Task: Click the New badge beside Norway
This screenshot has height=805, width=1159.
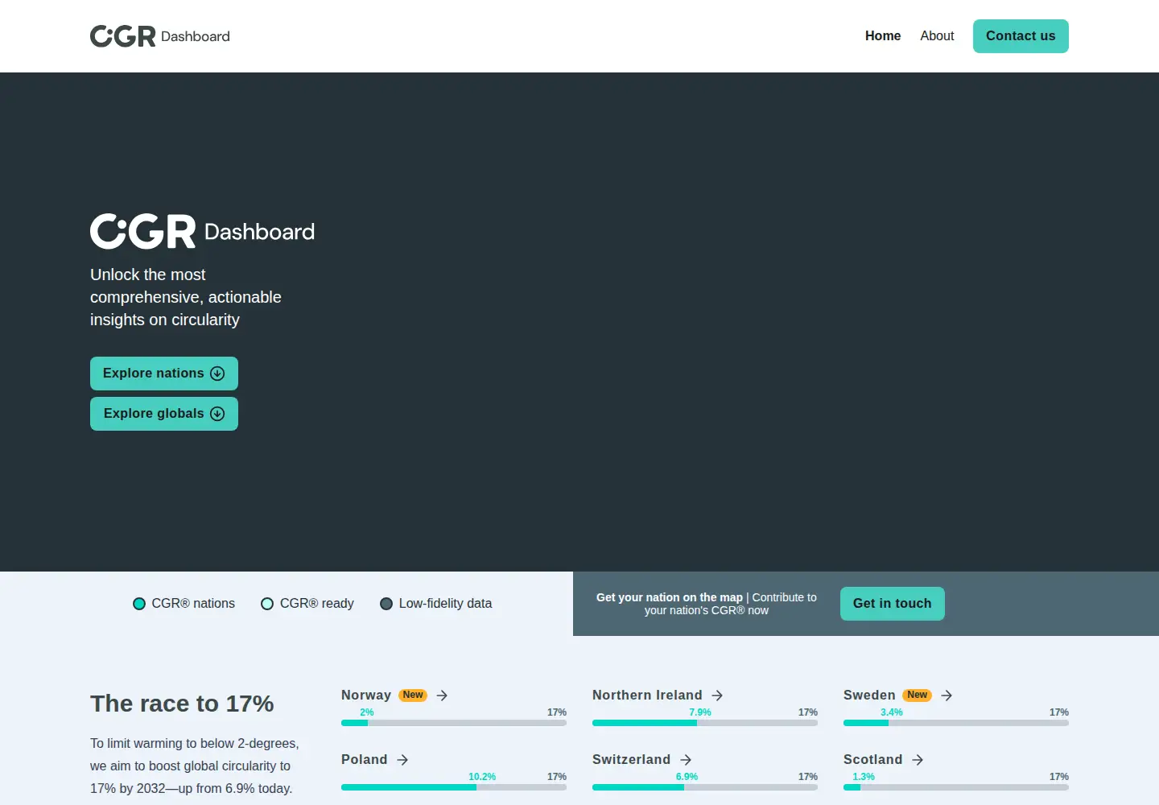Action: [x=413, y=695]
